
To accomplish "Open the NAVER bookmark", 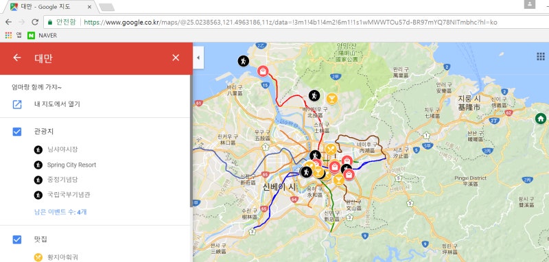I will tap(42, 36).
